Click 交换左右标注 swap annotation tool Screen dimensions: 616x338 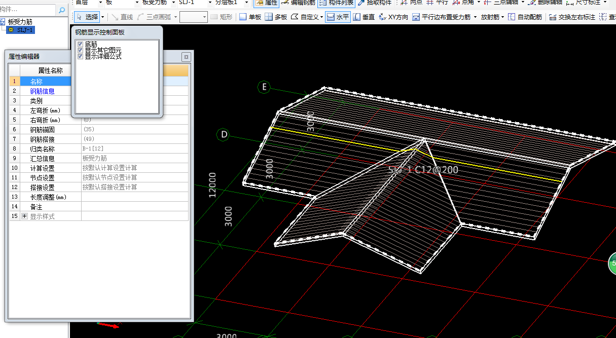pyautogui.click(x=572, y=17)
